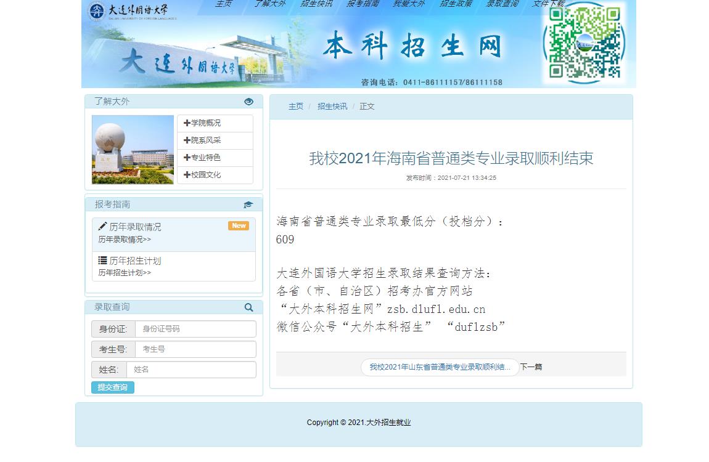This screenshot has height=462, width=709.
Task: Open the 我爱大外 top navigation item
Action: click(x=409, y=4)
